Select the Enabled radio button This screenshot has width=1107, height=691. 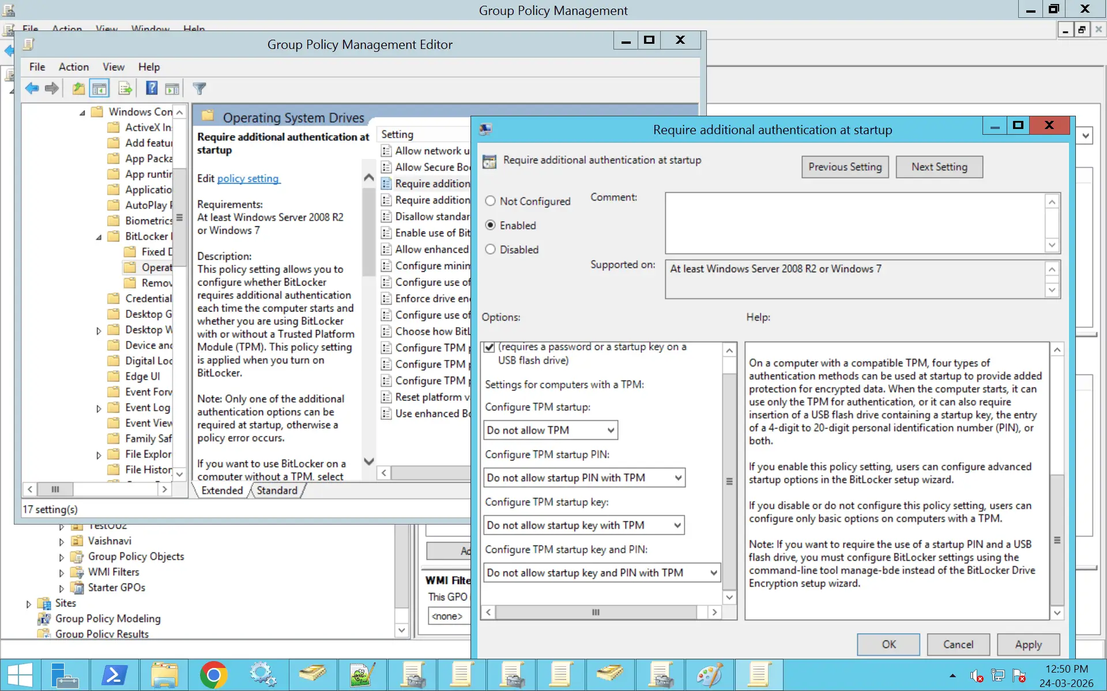click(491, 225)
